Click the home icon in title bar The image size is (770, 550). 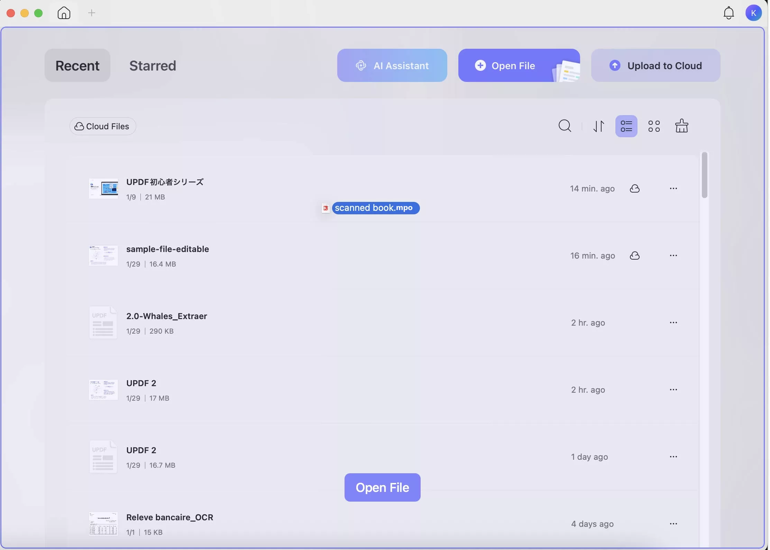(64, 13)
